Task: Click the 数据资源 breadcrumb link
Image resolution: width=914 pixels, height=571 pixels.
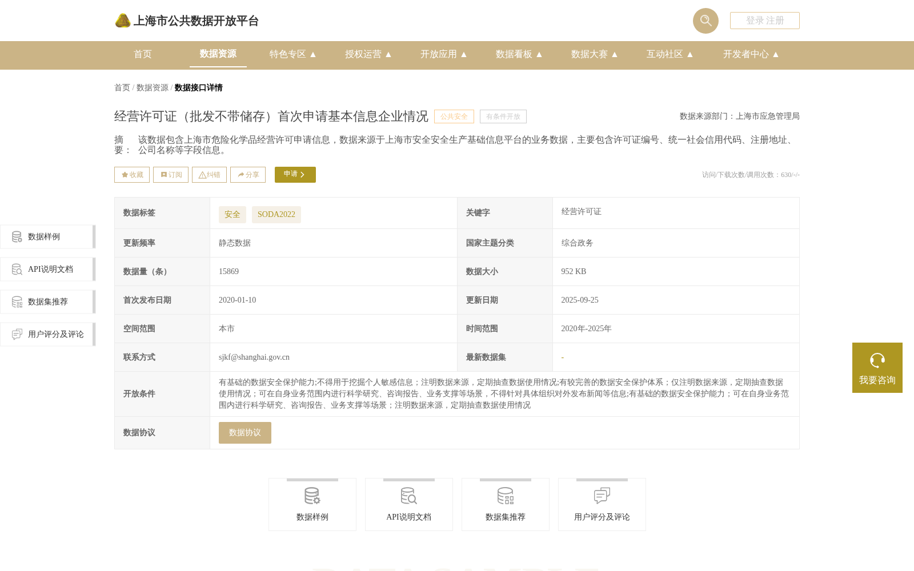Action: (x=153, y=88)
